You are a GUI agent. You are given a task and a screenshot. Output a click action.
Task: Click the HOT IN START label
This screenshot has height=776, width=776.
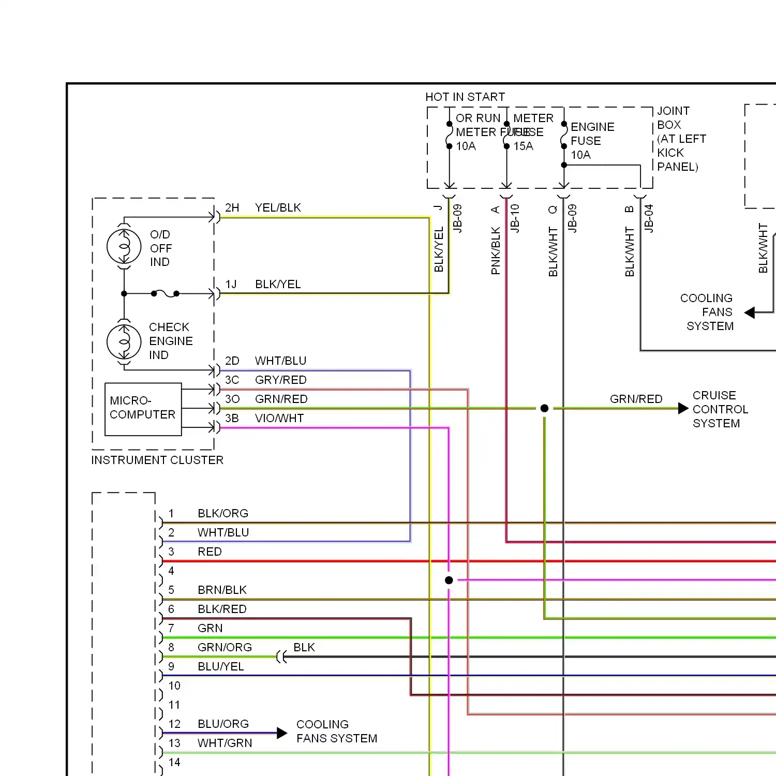(x=465, y=97)
